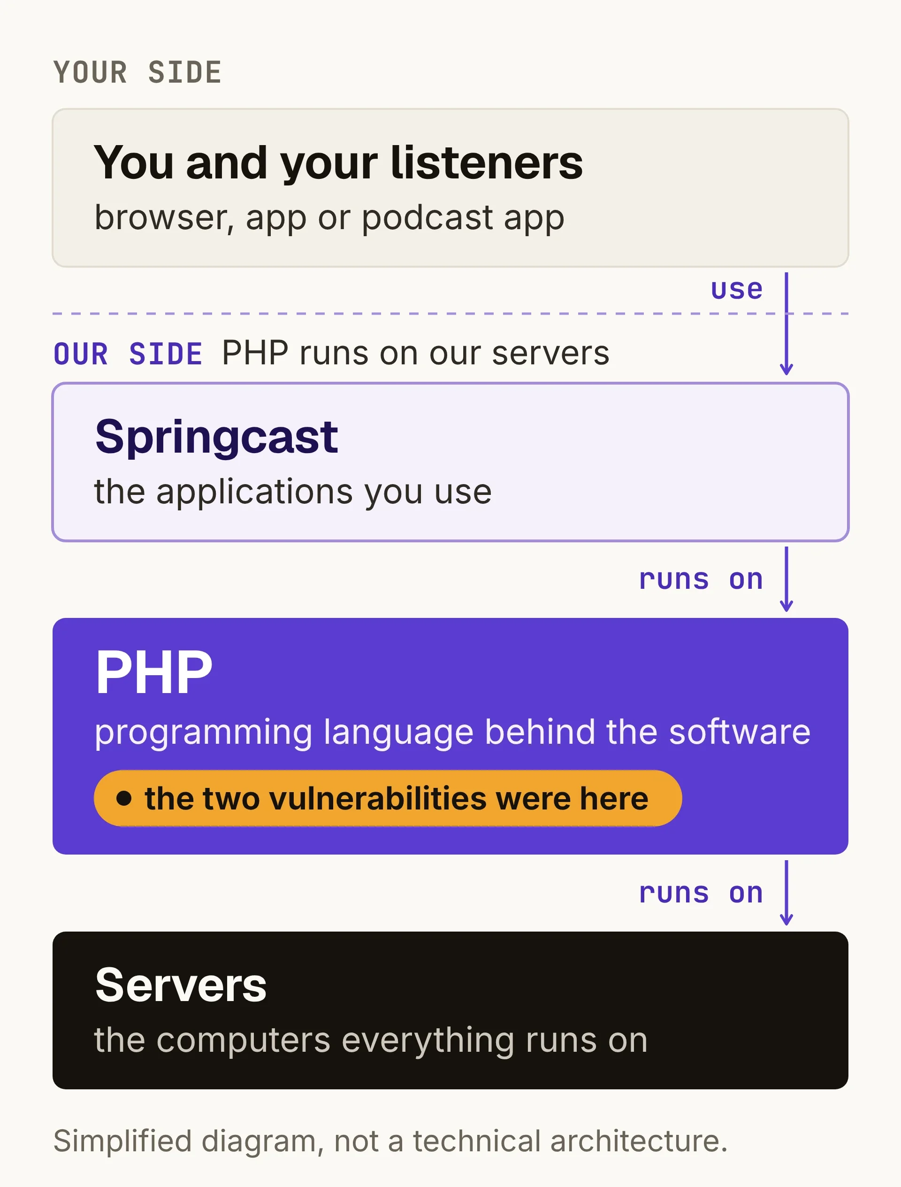The height and width of the screenshot is (1187, 901).
Task: Click 'runs on' label below Springcast box
Action: point(701,579)
